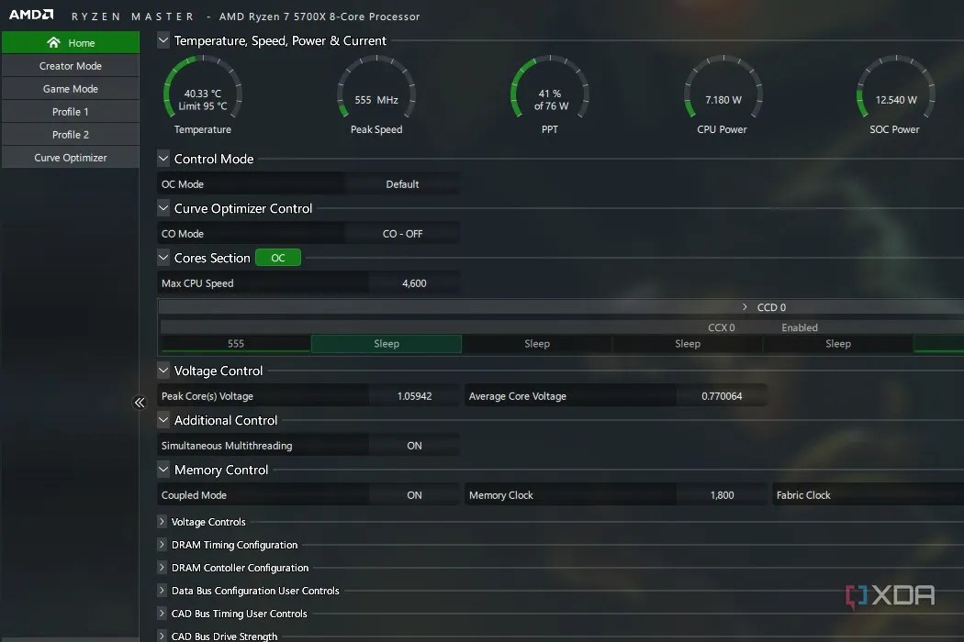Open Profile 2
The width and height of the screenshot is (964, 642).
coord(71,134)
